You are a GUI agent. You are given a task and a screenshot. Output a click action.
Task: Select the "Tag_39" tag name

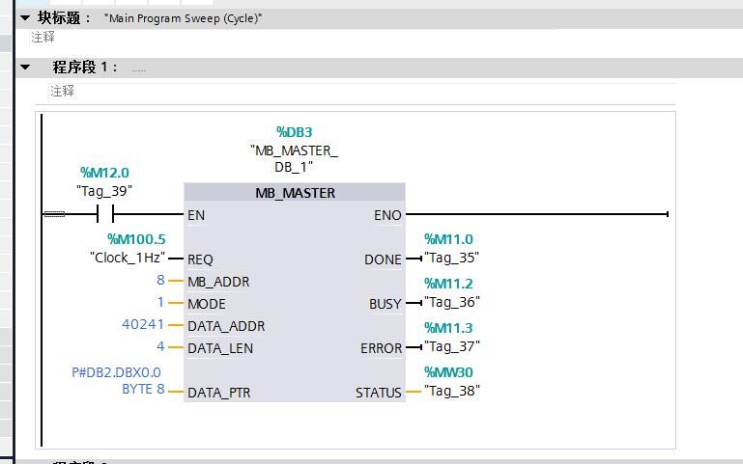104,191
